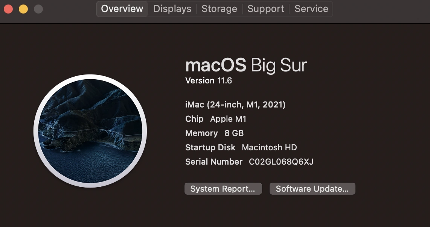Click the iMac model name text
430x227 pixels.
pos(235,104)
